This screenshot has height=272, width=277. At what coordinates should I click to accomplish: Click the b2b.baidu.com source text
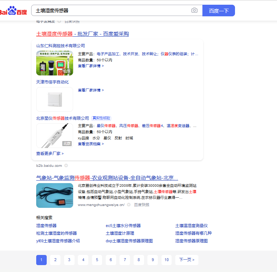49,166
